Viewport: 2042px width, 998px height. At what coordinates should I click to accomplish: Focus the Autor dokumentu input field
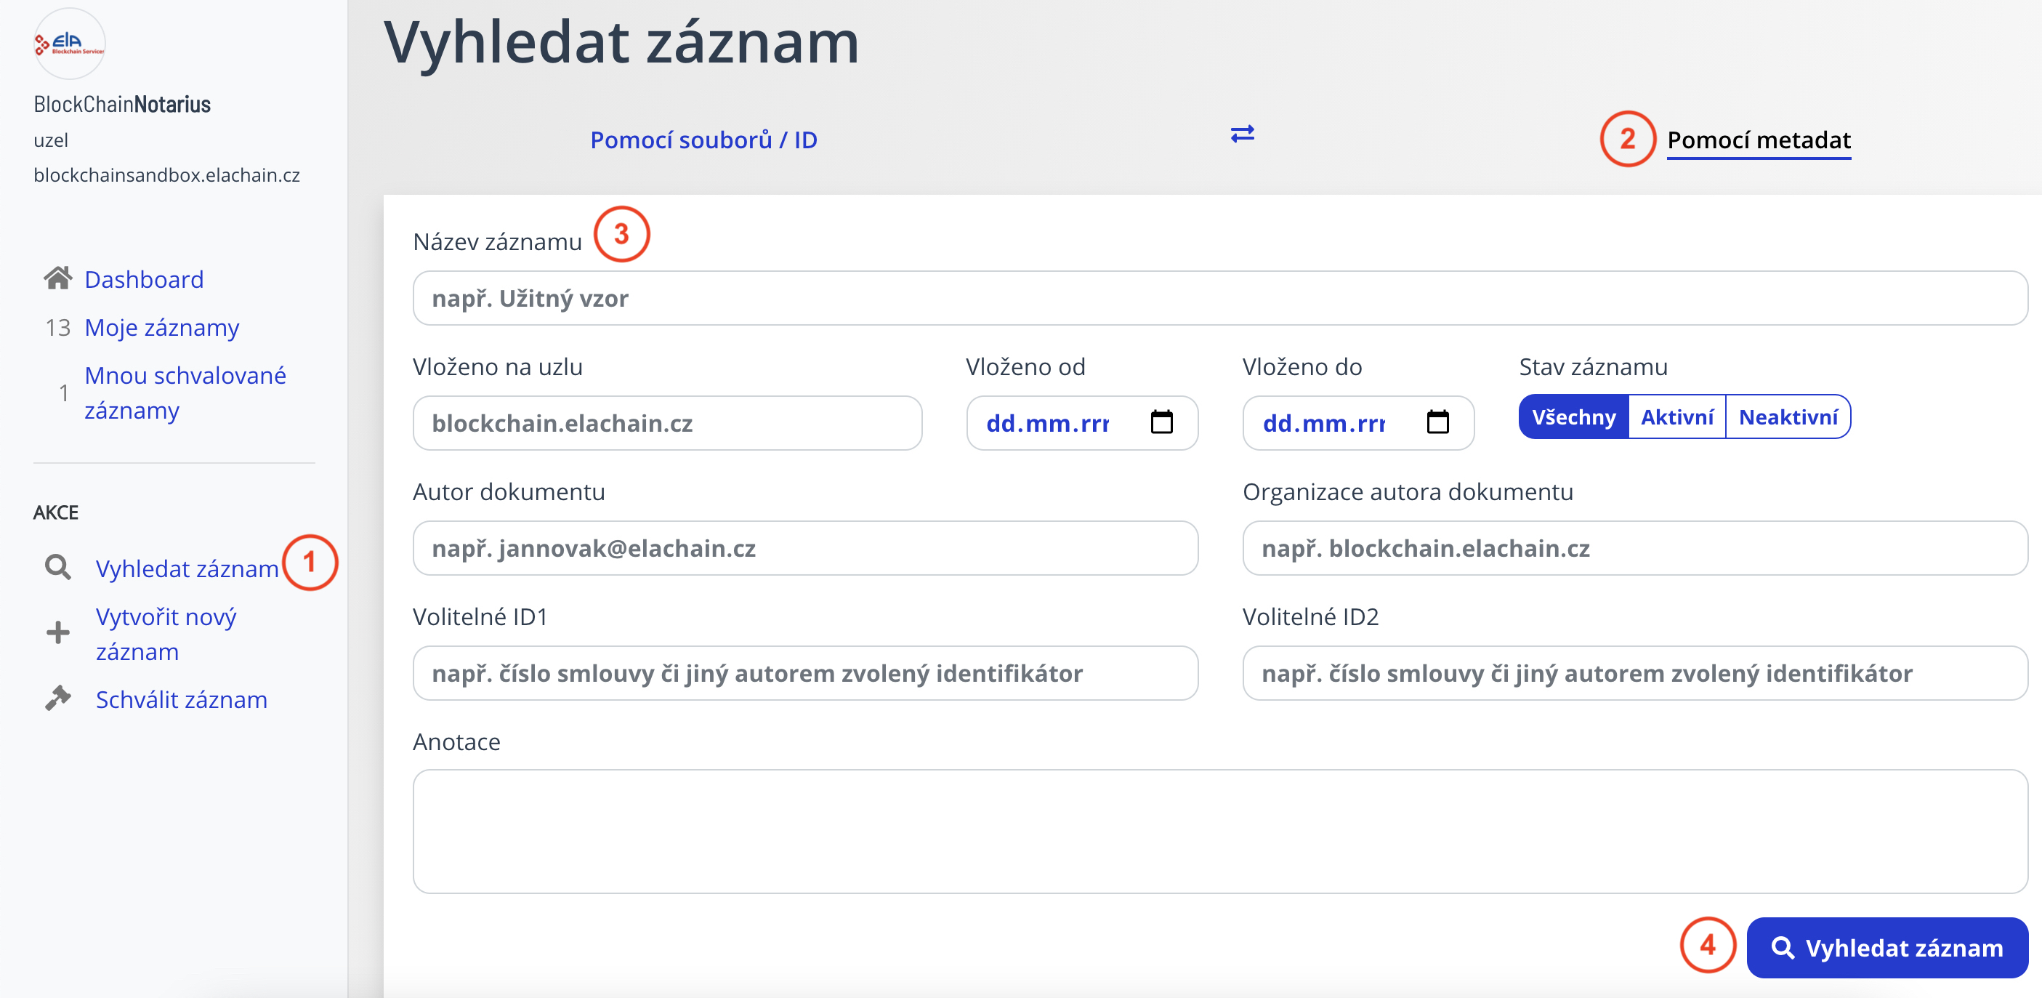pos(804,548)
